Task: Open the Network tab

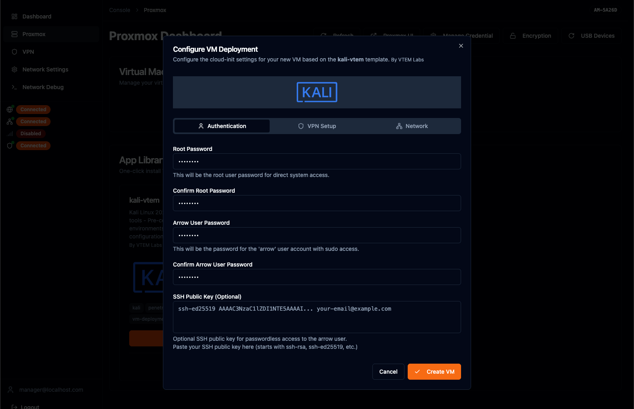Action: [412, 126]
